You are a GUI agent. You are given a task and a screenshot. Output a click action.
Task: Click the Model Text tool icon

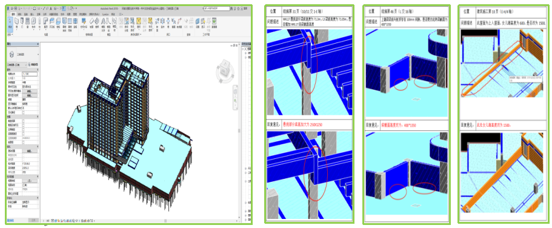tap(103, 21)
